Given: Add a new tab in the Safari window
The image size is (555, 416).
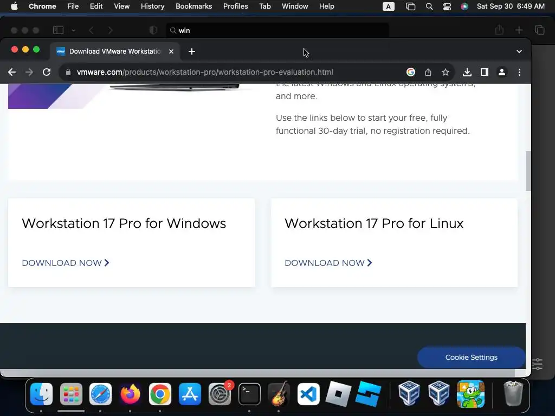Looking at the screenshot, I should [519, 30].
